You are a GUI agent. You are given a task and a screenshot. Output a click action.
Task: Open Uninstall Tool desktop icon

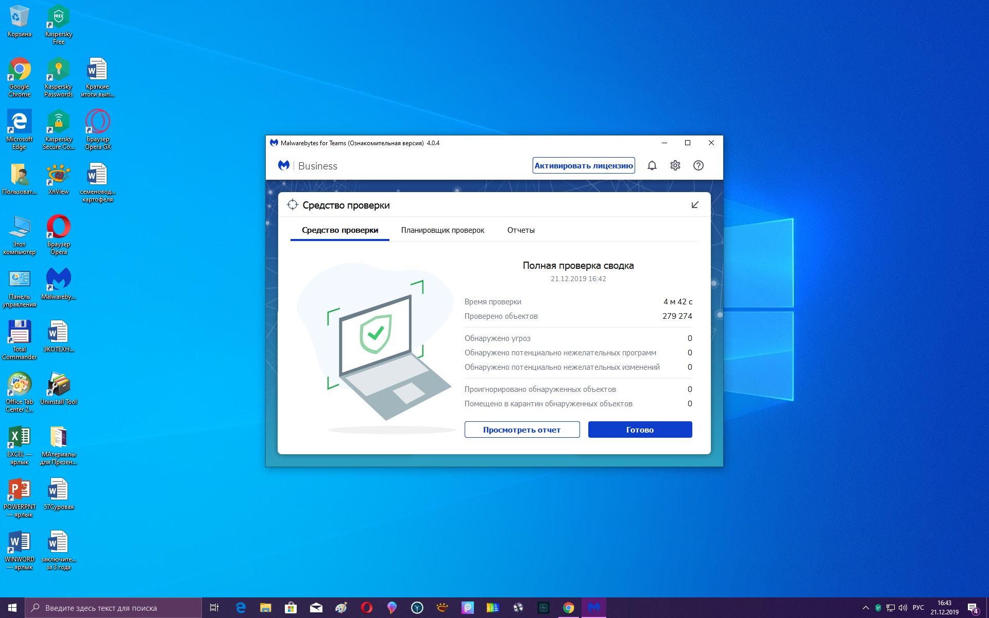pyautogui.click(x=58, y=388)
